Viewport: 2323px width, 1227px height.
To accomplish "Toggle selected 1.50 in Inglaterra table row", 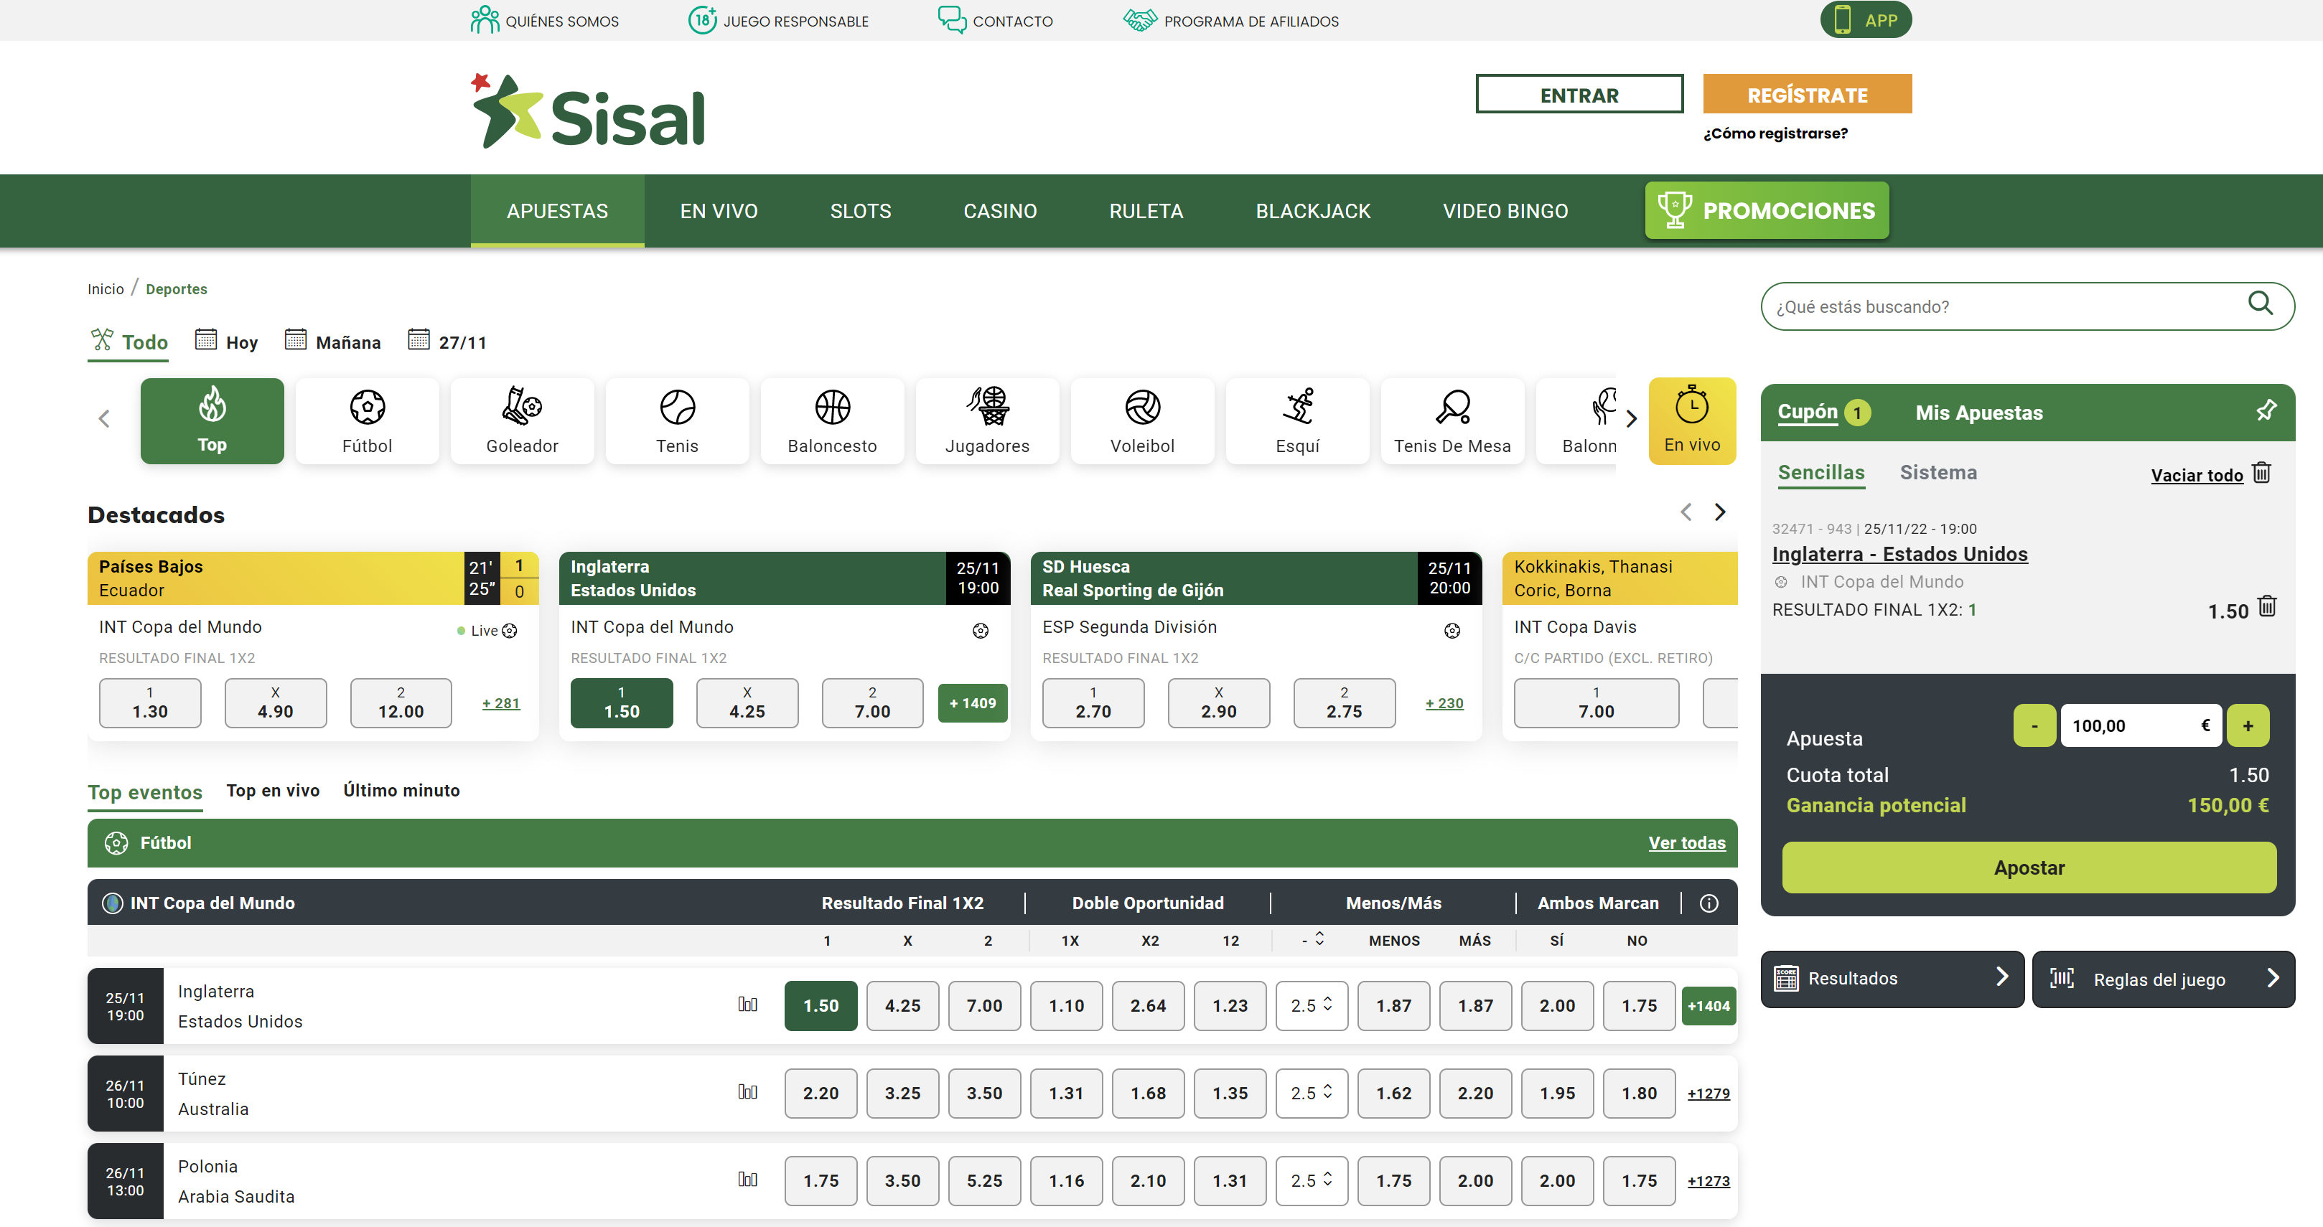I will [x=821, y=1006].
